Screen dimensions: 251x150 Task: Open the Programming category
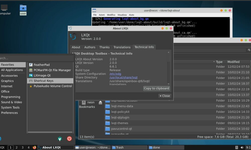click(13, 97)
